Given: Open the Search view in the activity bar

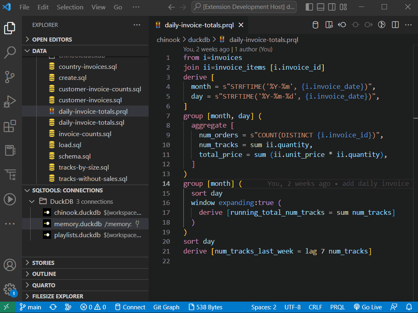Looking at the screenshot, I should click(x=10, y=53).
